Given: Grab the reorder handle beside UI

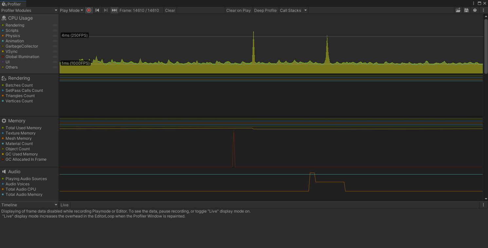Looking at the screenshot, I should pyautogui.click(x=55, y=62).
